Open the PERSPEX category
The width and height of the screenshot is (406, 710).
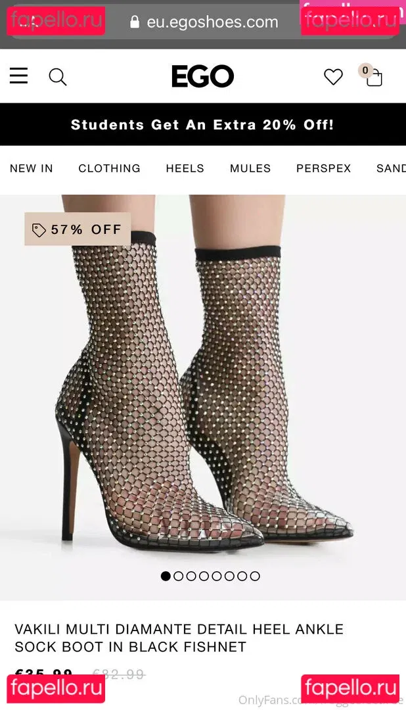click(324, 168)
